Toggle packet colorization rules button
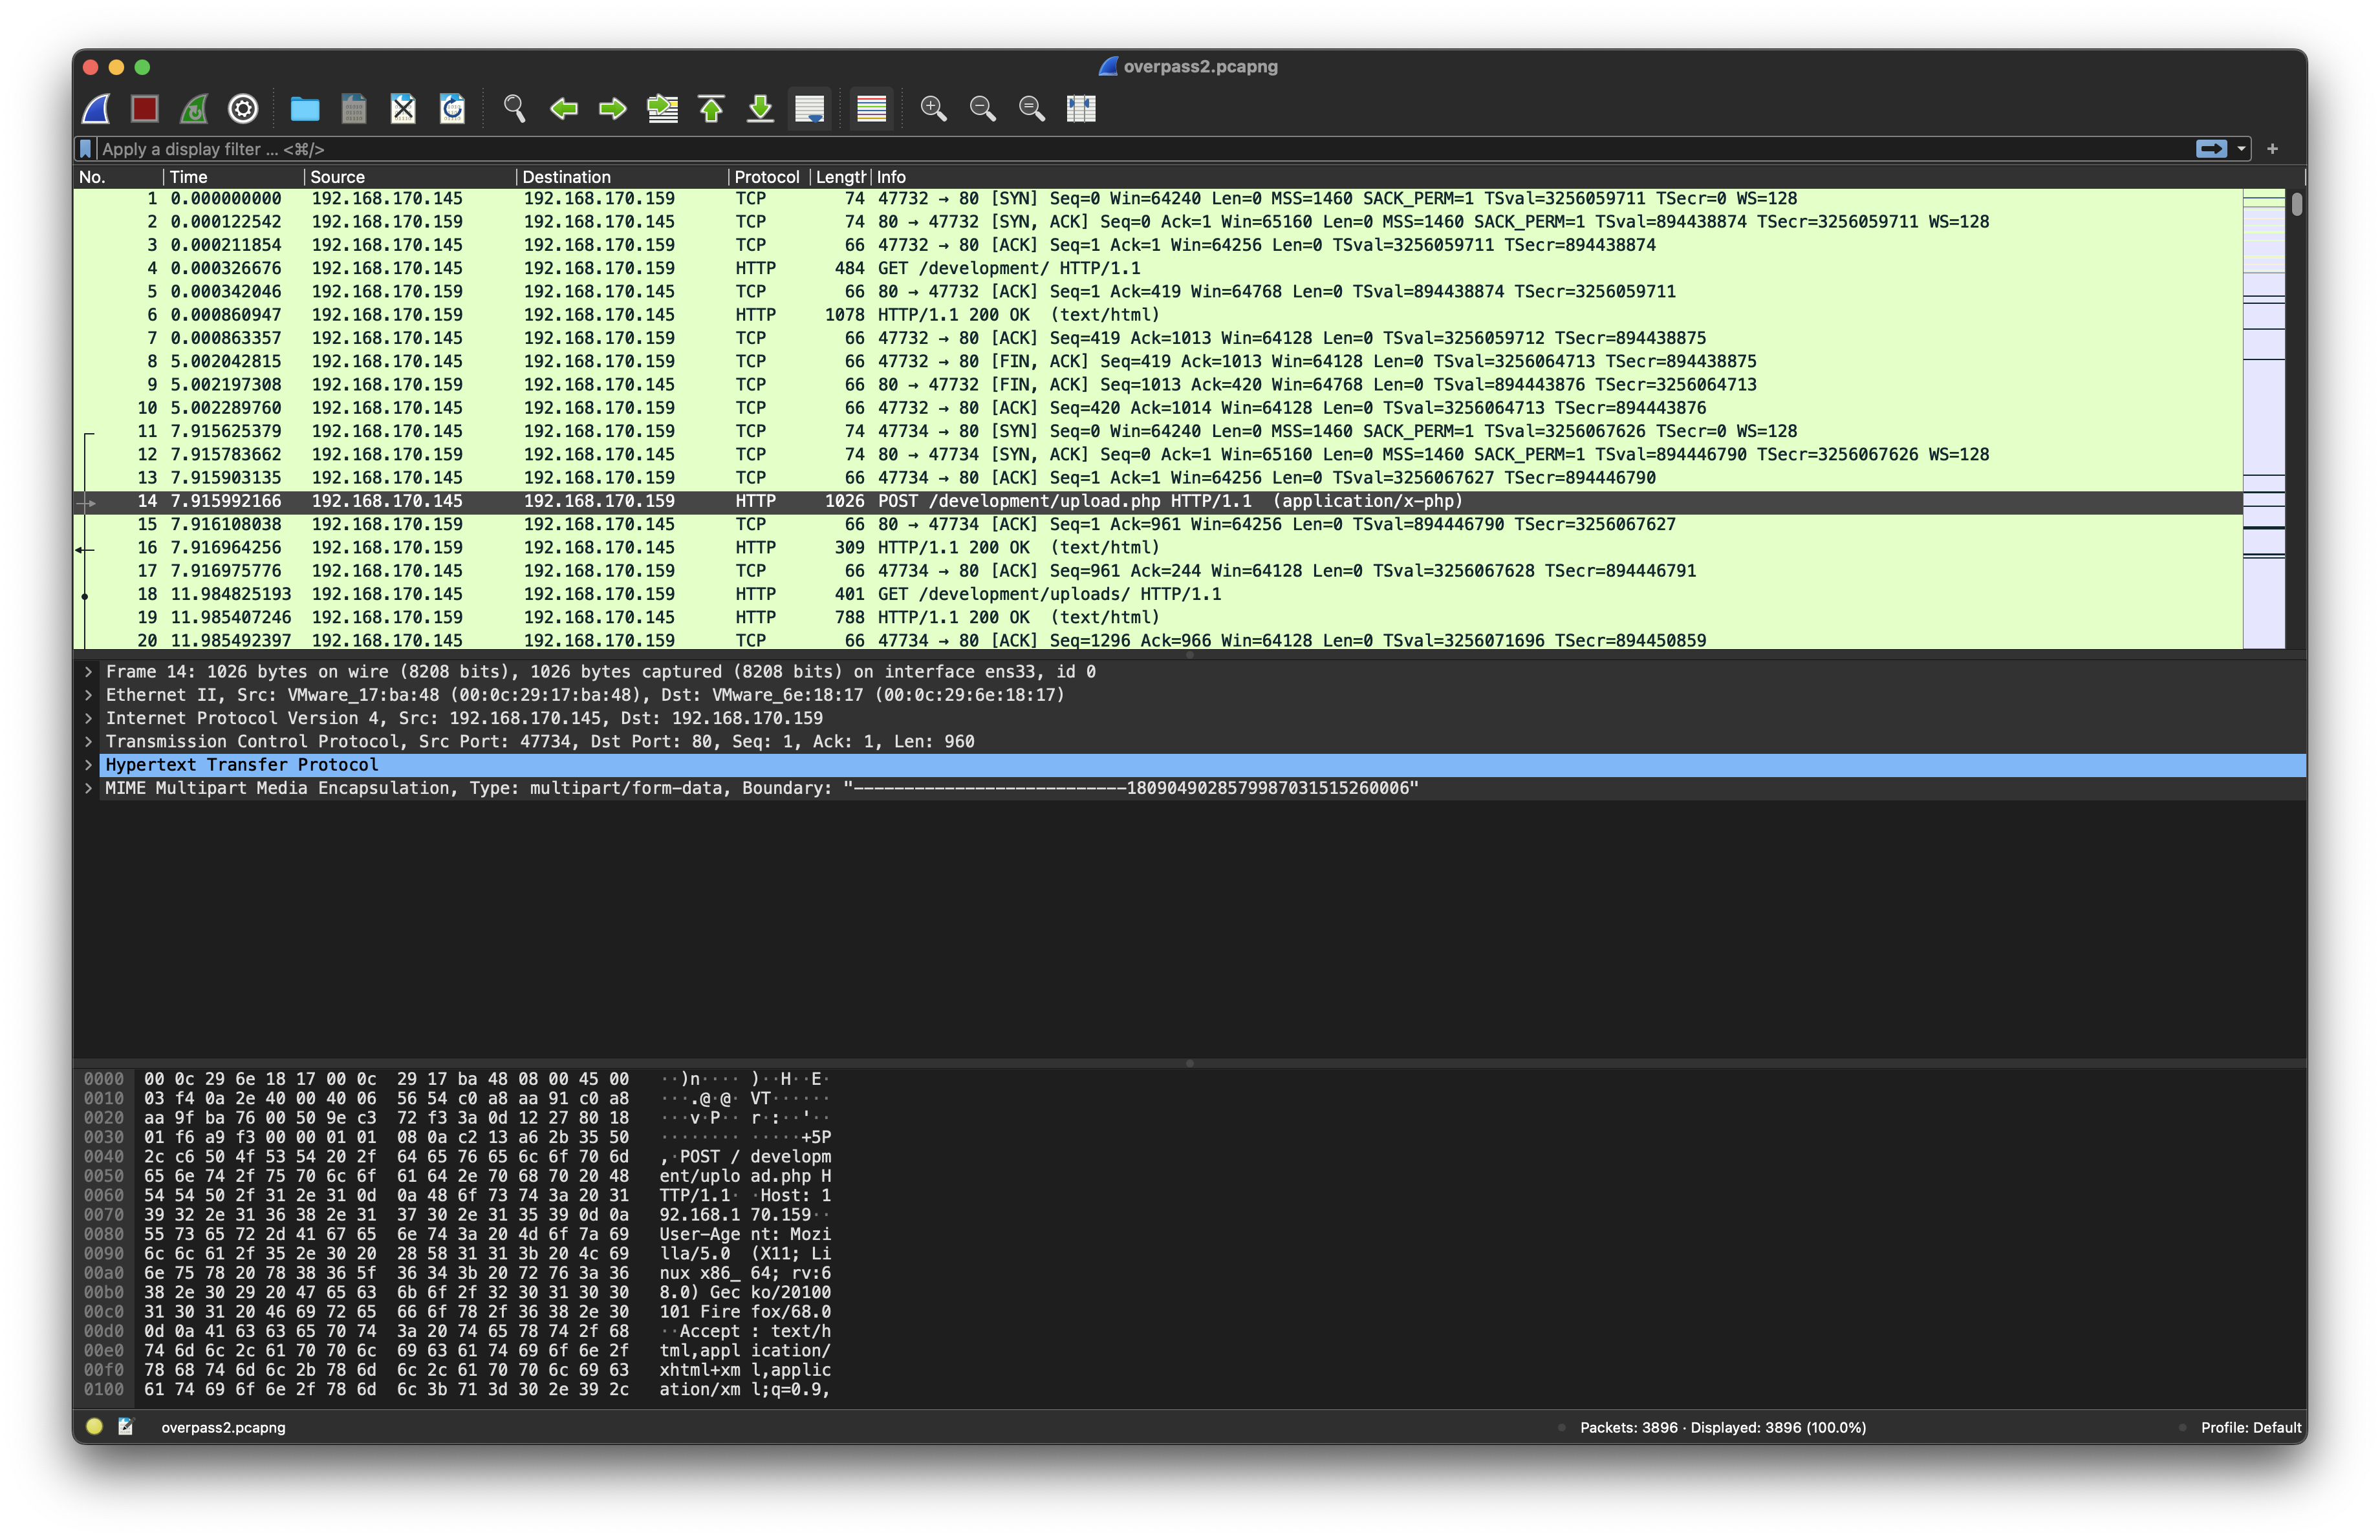2380x1540 pixels. click(x=871, y=108)
